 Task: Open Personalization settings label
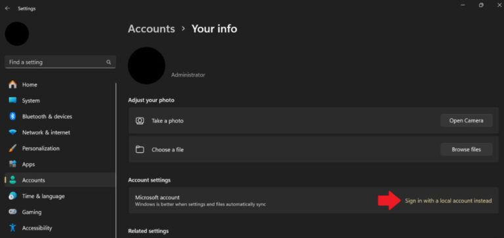[x=41, y=148]
